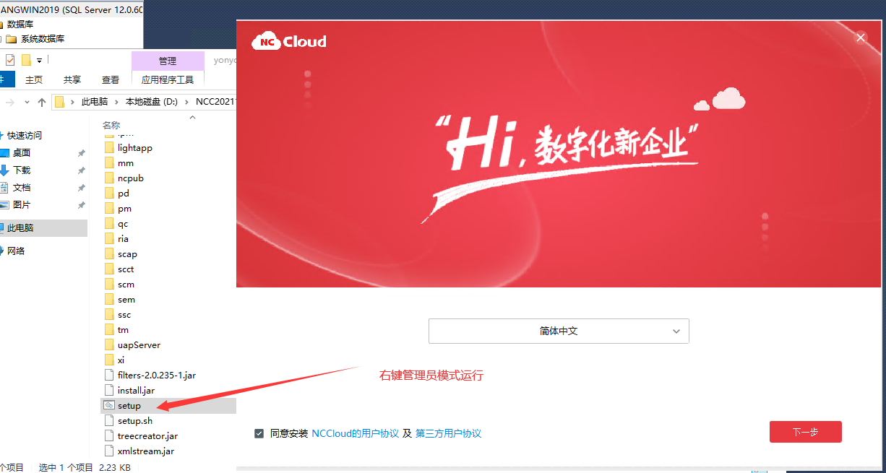Select the lightapp folder
This screenshot has width=886, height=473.
click(135, 148)
